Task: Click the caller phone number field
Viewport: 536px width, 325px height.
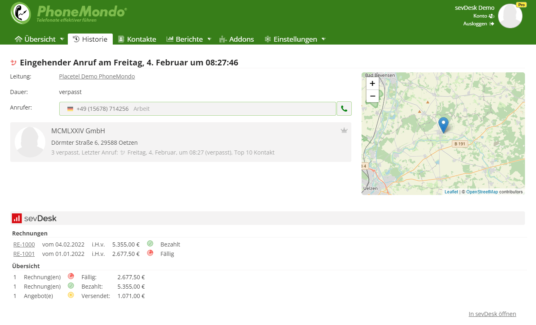Action: click(198, 109)
